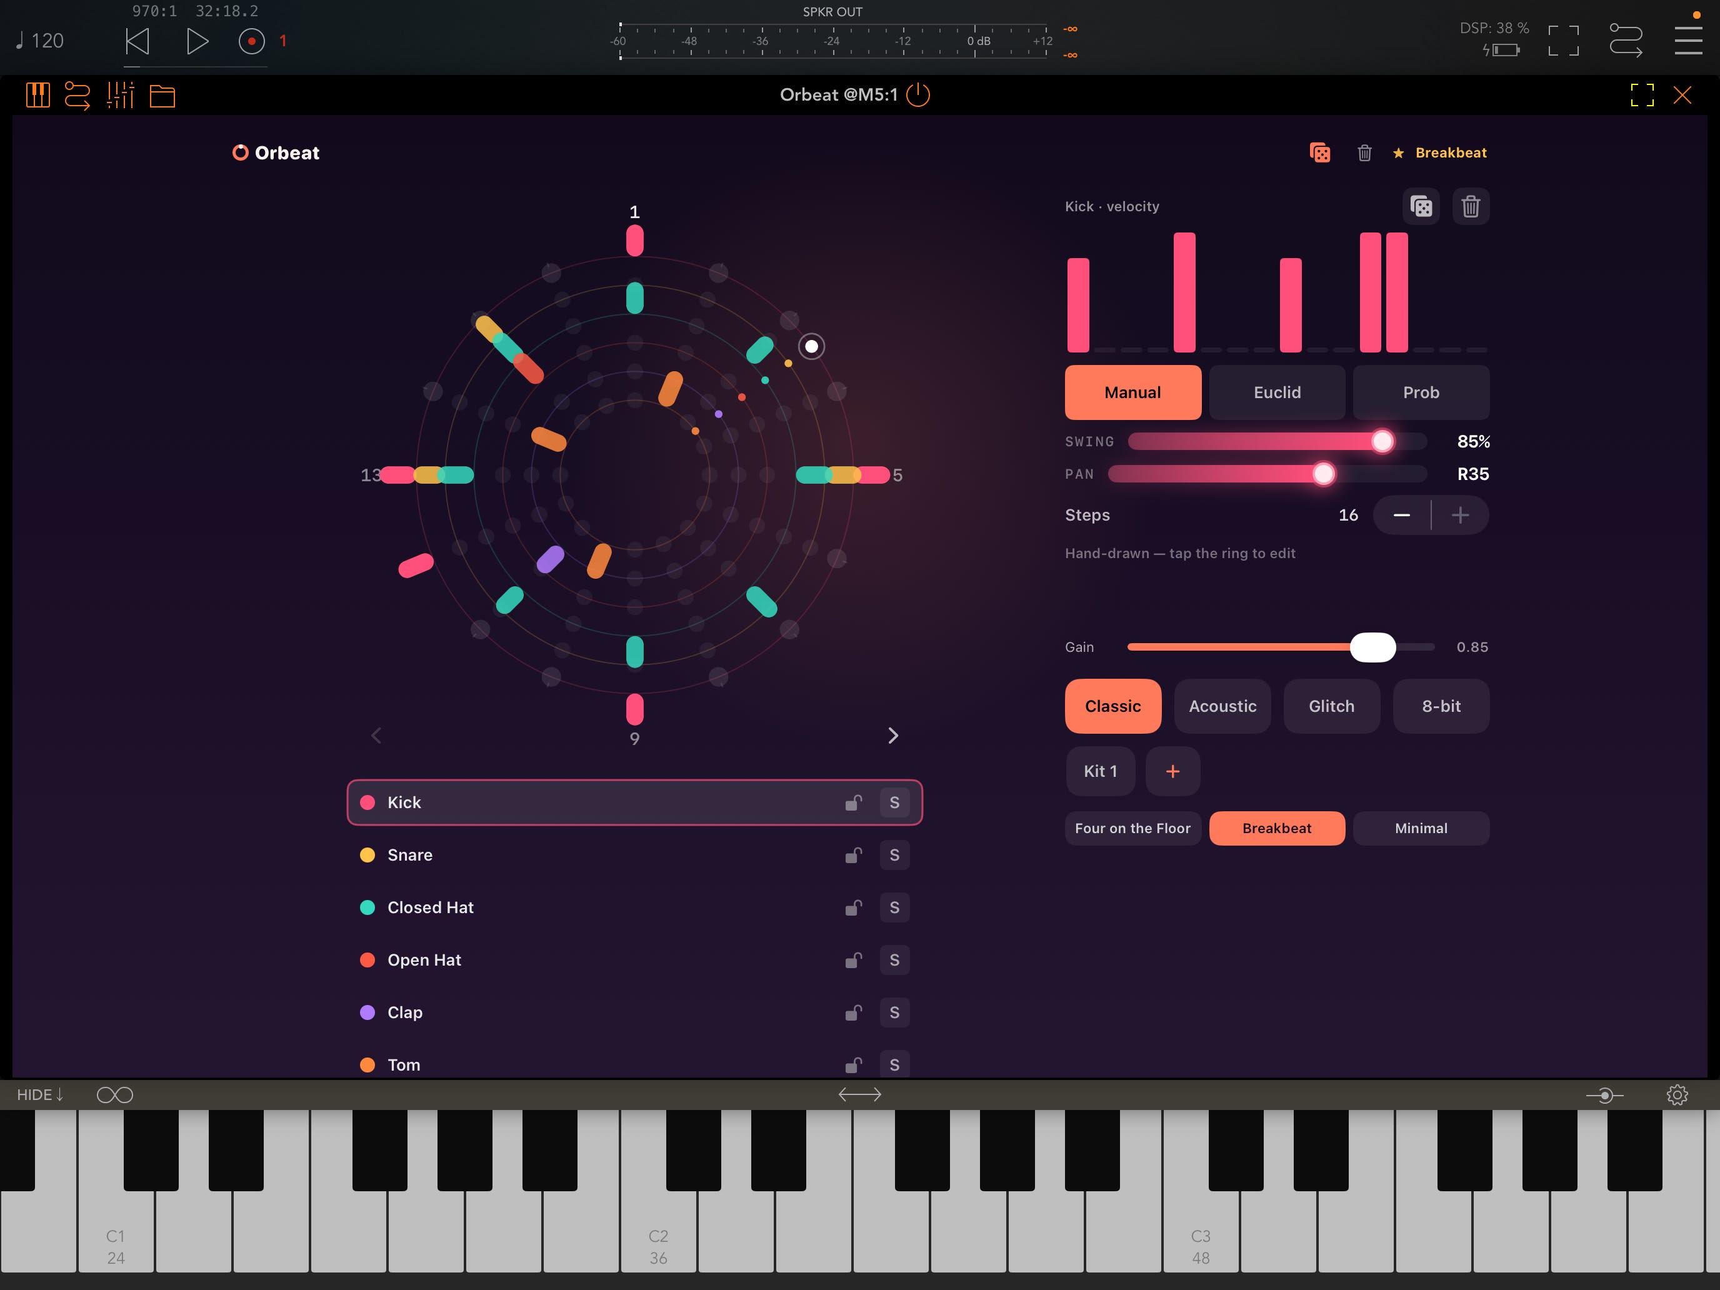Rewind transport to the start
Viewport: 1720px width, 1290px height.
click(x=137, y=41)
